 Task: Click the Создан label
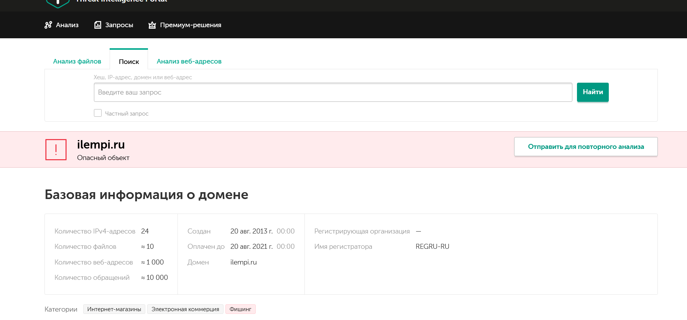click(x=199, y=231)
